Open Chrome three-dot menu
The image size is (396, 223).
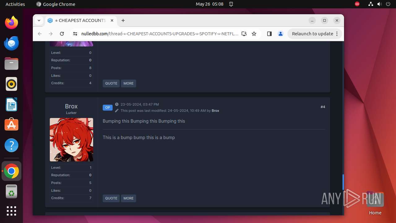[337, 34]
